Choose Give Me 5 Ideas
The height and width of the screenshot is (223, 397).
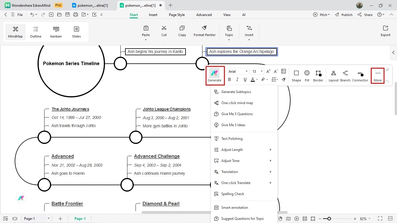244,125
